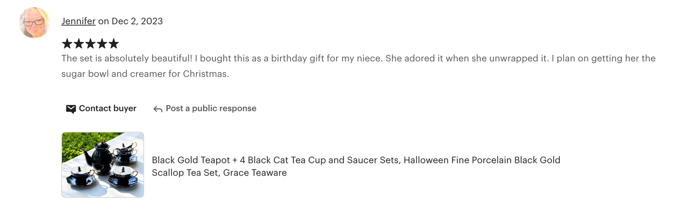Click the envelope icon beside Contact buyer
The height and width of the screenshot is (221, 677).
71,109
